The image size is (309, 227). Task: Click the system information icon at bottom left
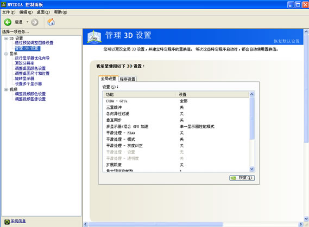click(7, 222)
